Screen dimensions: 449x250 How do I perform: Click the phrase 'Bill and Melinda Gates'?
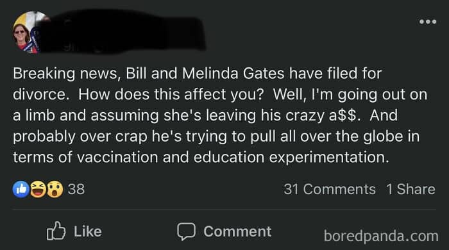pos(205,73)
